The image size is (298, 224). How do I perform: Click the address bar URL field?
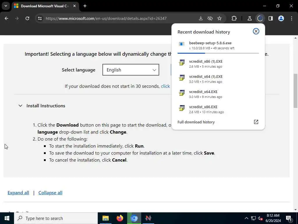tap(106, 18)
